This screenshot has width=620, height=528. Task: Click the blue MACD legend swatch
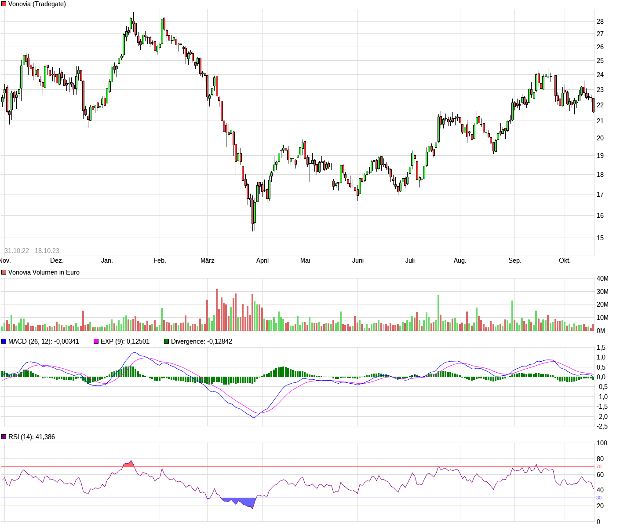tap(4, 341)
